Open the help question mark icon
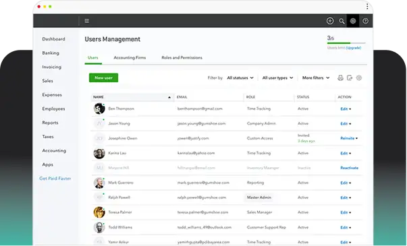The width and height of the screenshot is (407, 246). 365,21
